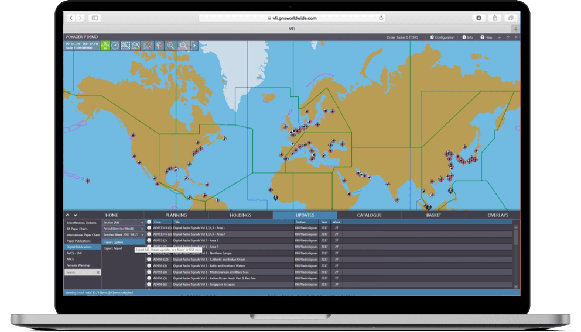
Task: Click the updates list vertical scrollbar
Action: click(x=516, y=237)
